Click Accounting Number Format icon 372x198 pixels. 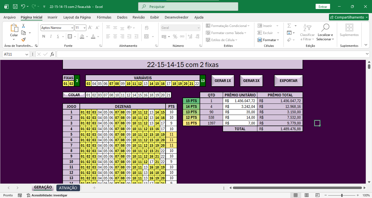pos(164,36)
